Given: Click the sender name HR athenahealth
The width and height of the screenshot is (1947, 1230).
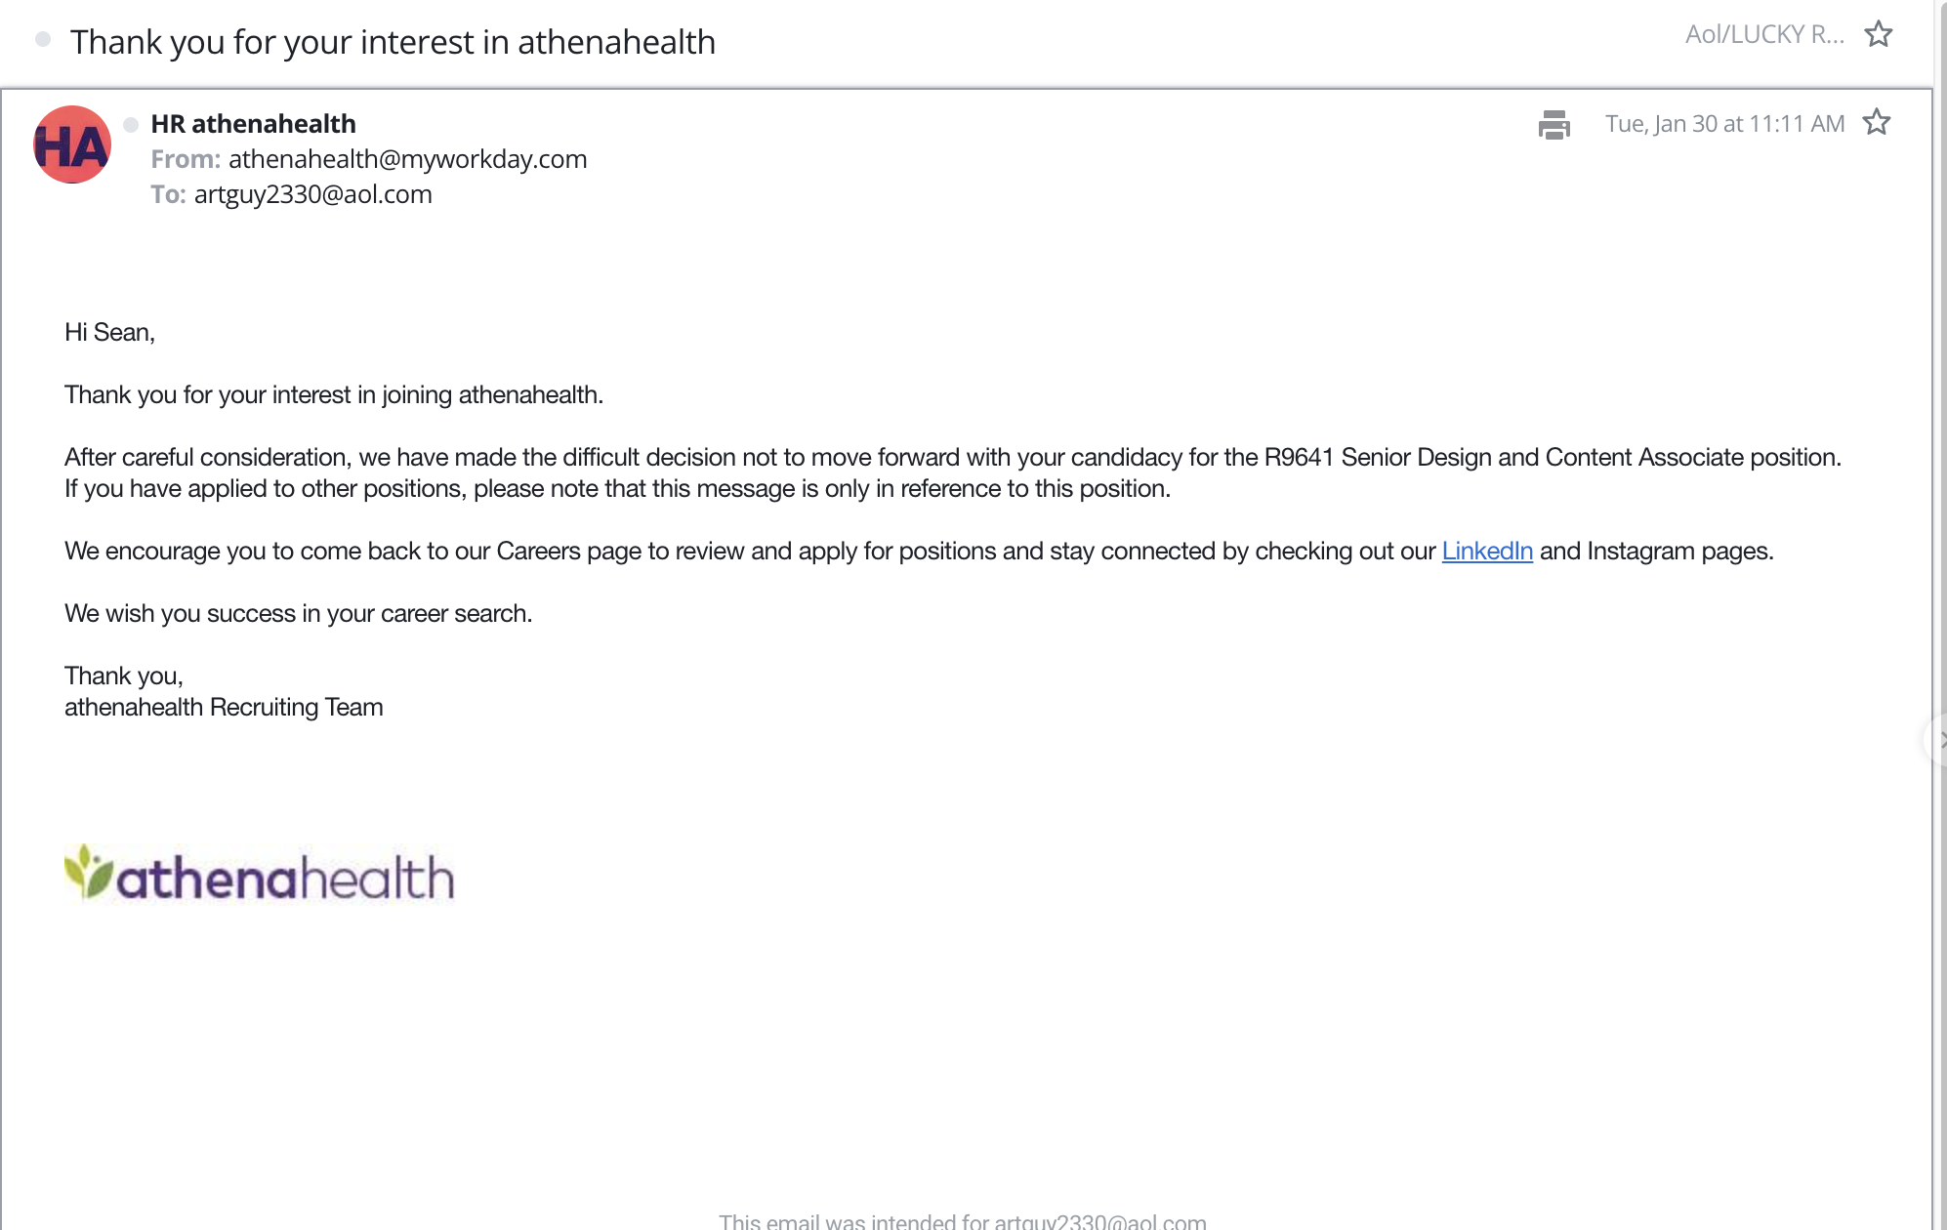Looking at the screenshot, I should tap(253, 123).
